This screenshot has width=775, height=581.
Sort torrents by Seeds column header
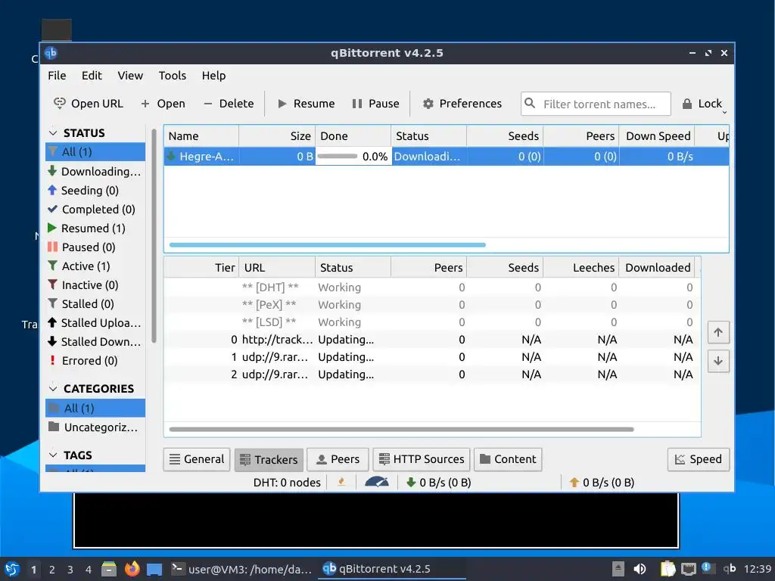coord(505,136)
